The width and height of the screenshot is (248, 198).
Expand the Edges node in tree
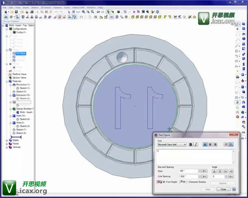(7, 140)
